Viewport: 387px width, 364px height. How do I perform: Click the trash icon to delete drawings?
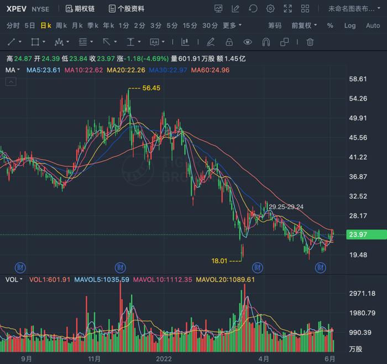310,42
